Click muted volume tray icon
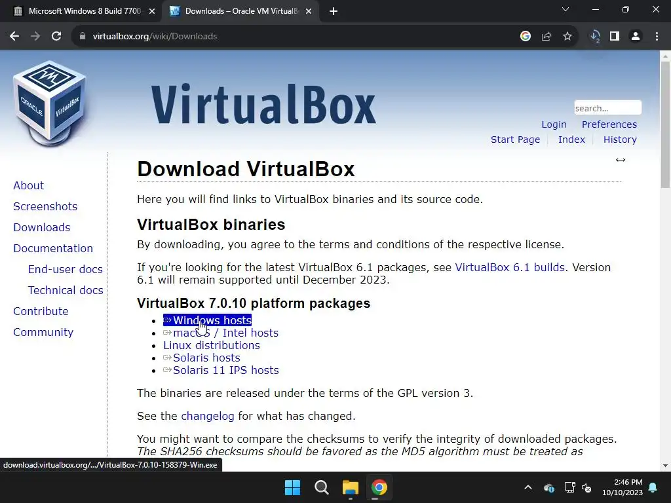 click(x=586, y=487)
